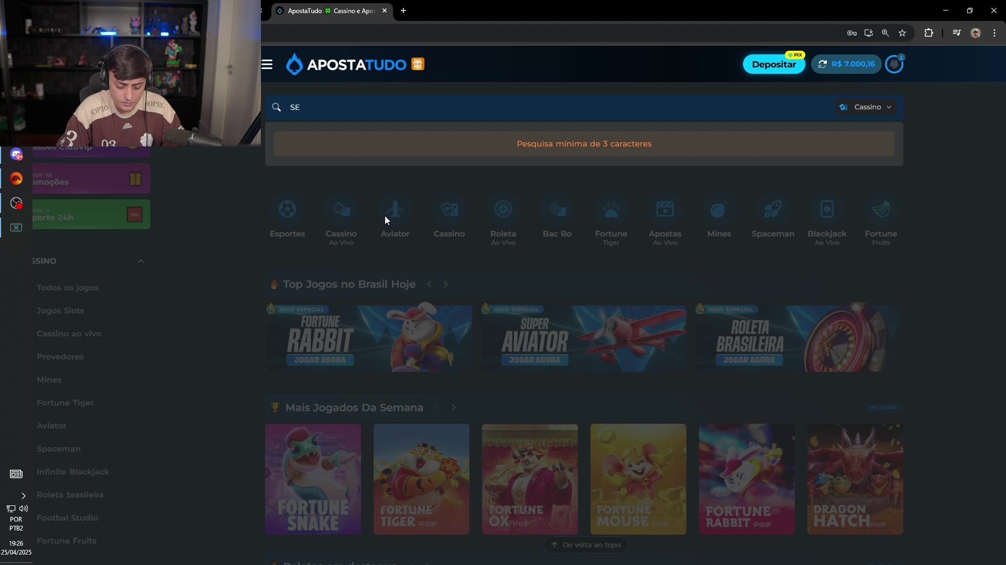This screenshot has height=565, width=1006.
Task: Open Chrome profile avatar
Action: point(976,33)
